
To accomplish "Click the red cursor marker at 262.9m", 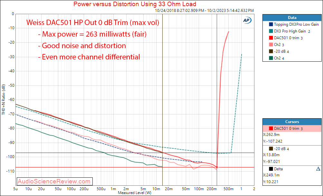I will point(217,167).
